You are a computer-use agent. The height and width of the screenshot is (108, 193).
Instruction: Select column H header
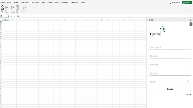(x=57, y=19)
